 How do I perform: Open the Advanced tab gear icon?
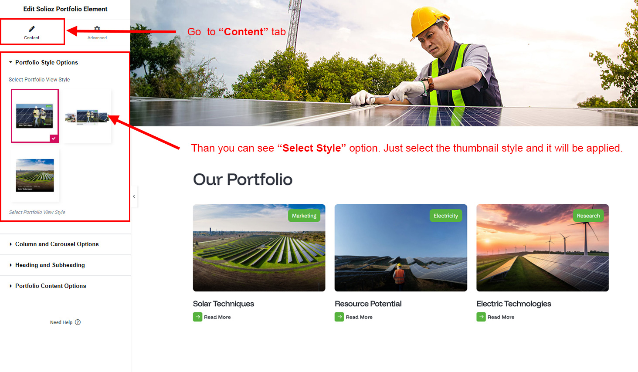tap(97, 28)
